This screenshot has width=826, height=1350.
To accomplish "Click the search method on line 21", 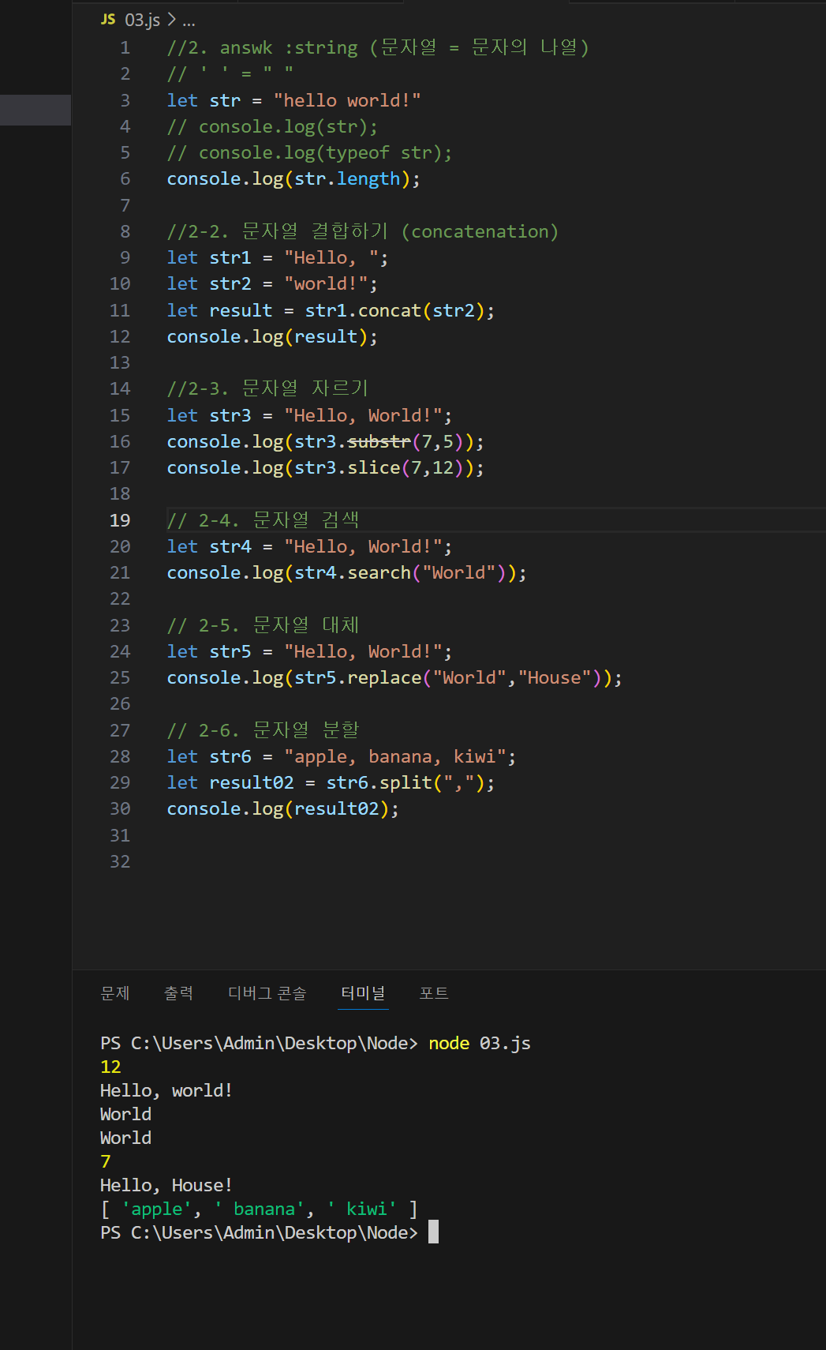I will coord(379,572).
